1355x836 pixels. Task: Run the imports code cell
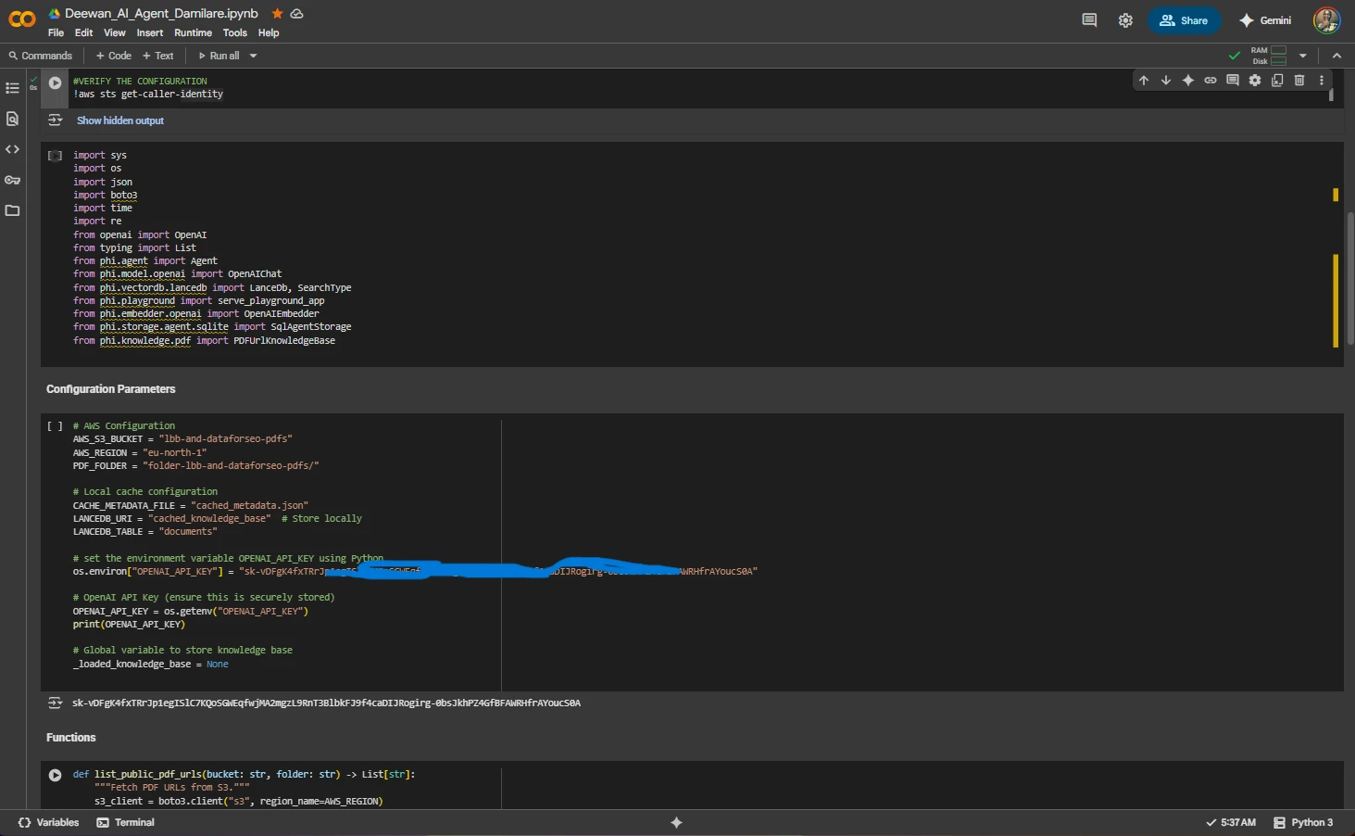click(x=55, y=156)
